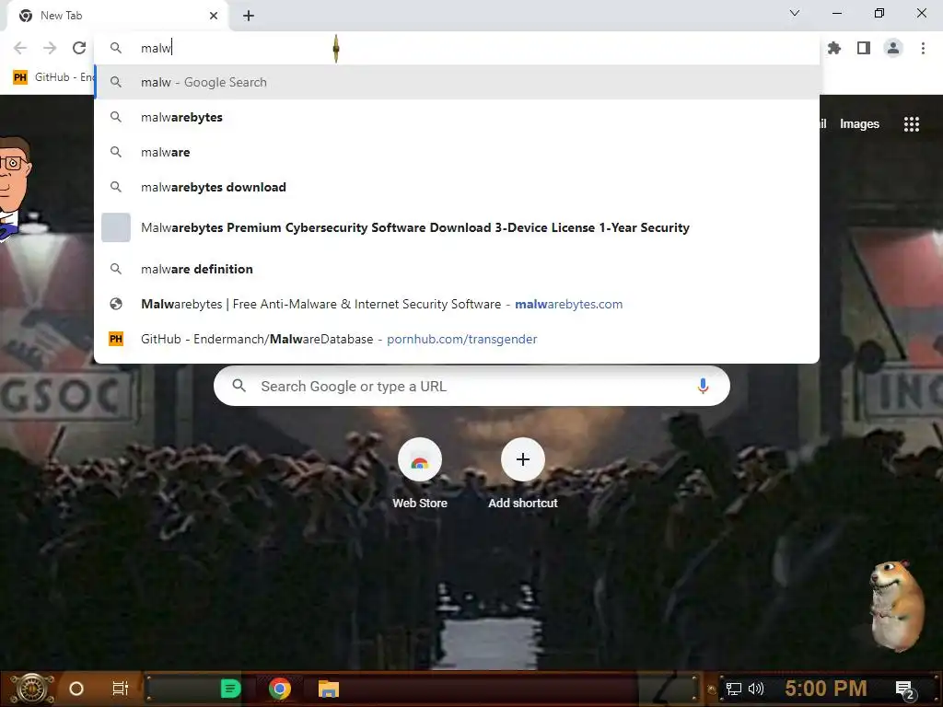The image size is (943, 707).
Task: Open GitHub Endermanch/MalwareDatabase suggestion
Action: tap(457, 339)
